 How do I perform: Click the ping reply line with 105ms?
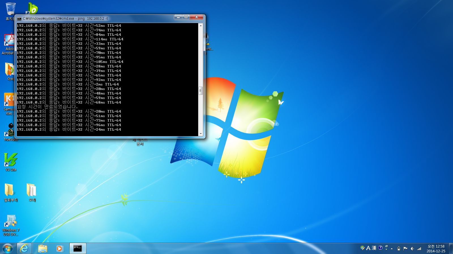pos(70,62)
